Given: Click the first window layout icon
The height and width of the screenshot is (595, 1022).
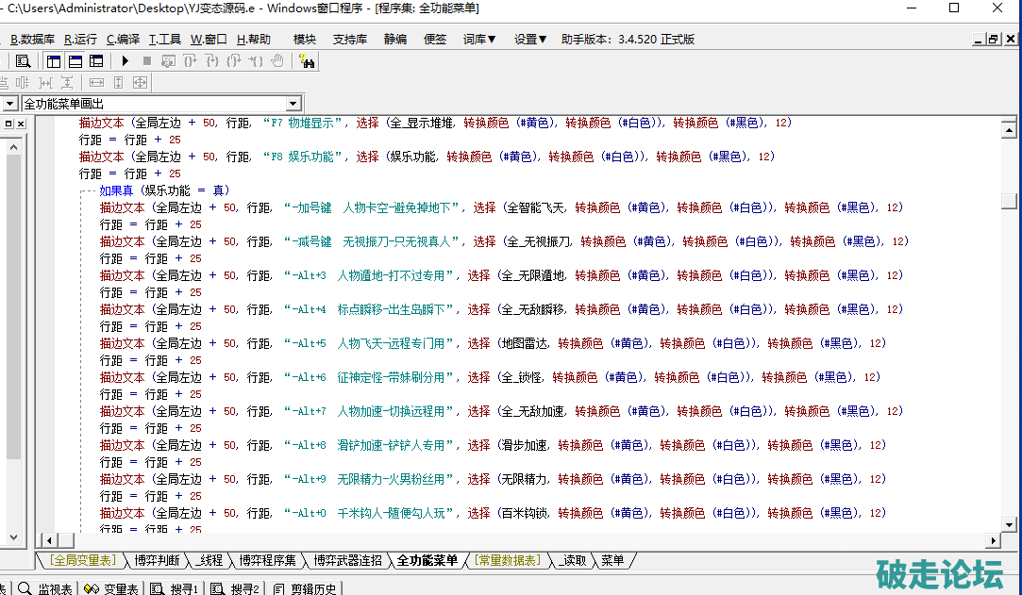Looking at the screenshot, I should [53, 61].
